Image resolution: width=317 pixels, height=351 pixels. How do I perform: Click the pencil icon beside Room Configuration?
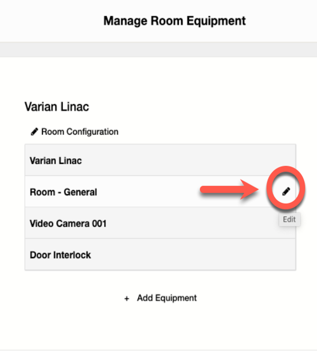point(34,132)
